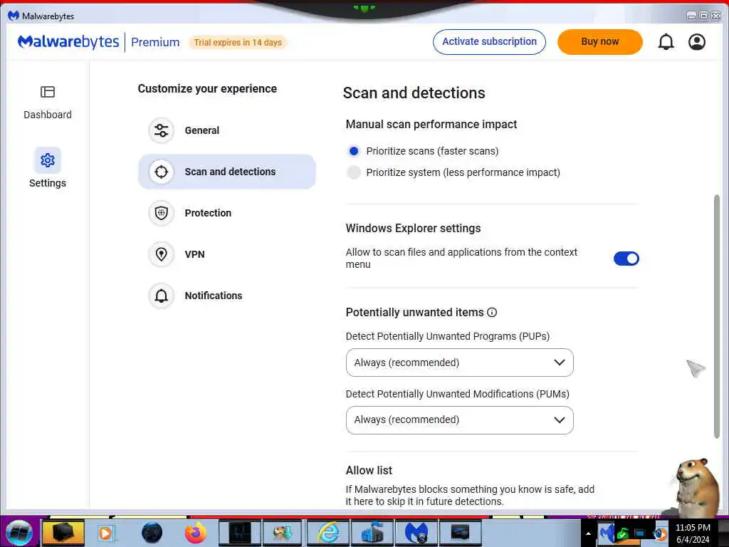Click the Malwarebytes logo in header

pos(68,42)
